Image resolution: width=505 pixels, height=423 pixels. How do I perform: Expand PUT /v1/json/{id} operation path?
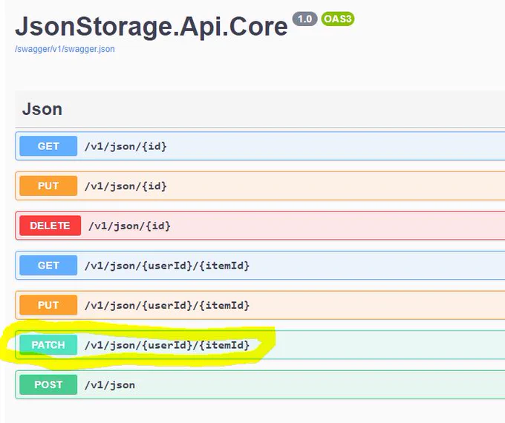click(x=126, y=186)
